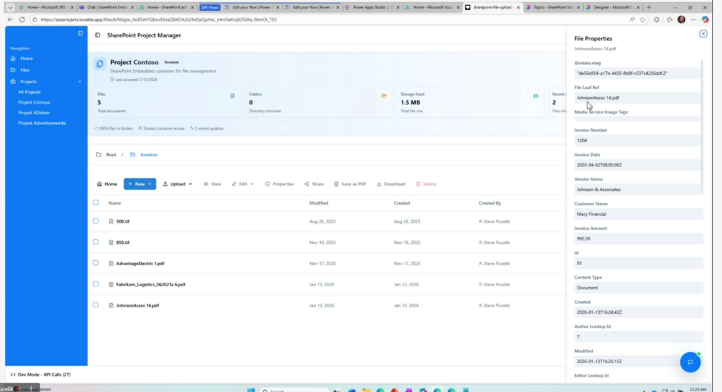This screenshot has height=392, width=722.
Task: Check the box for 500.tif
Action: coord(96,221)
